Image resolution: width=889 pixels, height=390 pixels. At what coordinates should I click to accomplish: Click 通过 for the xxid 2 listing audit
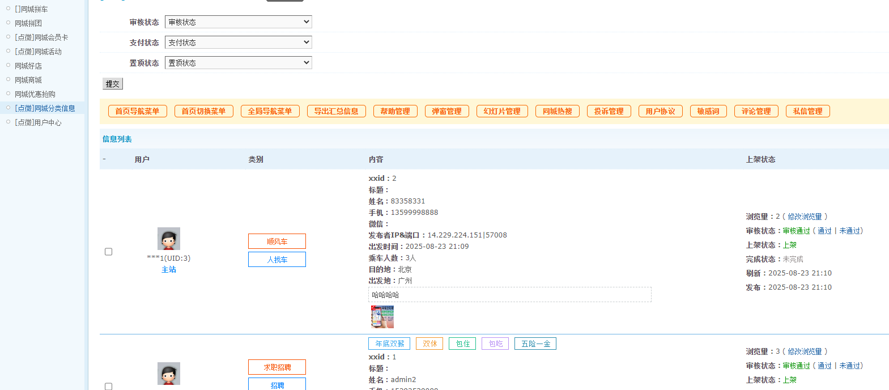(x=824, y=231)
